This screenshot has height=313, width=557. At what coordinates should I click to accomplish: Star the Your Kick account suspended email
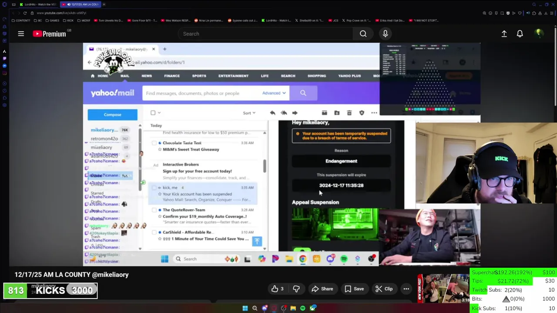point(160,194)
